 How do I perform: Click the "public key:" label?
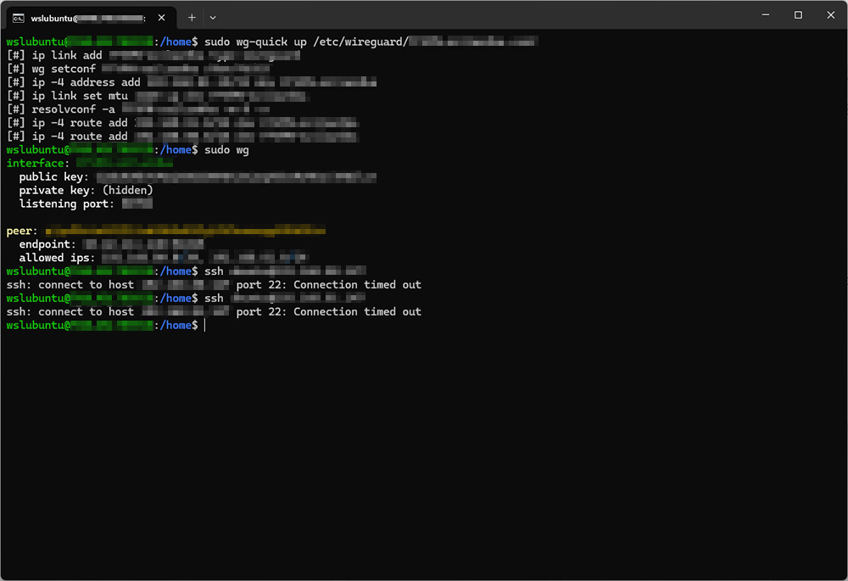pyautogui.click(x=53, y=177)
